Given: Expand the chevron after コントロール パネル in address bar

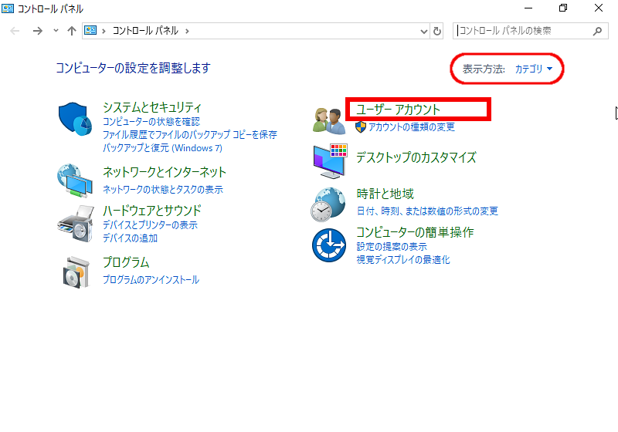Looking at the screenshot, I should pos(187,31).
